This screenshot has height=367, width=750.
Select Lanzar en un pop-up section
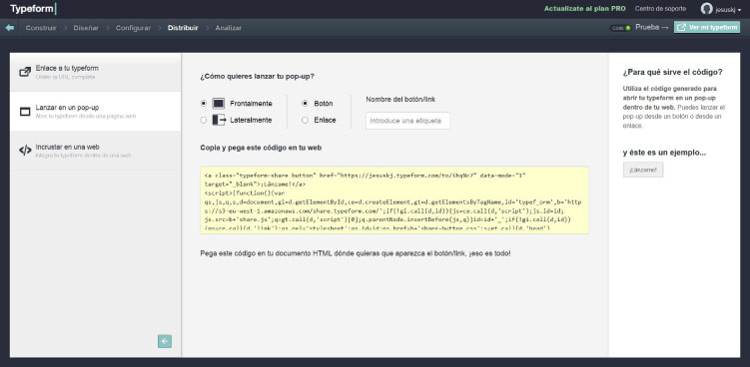click(x=96, y=112)
